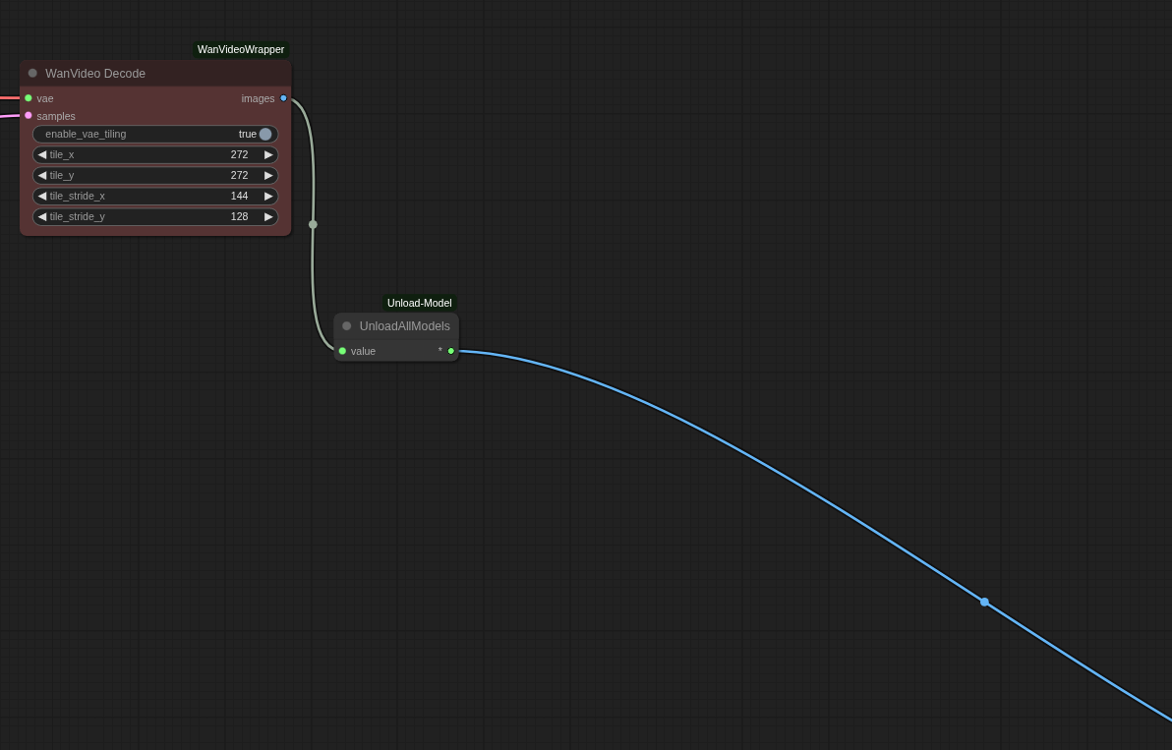
Task: Increase tile_x value with right arrow
Action: tap(269, 154)
